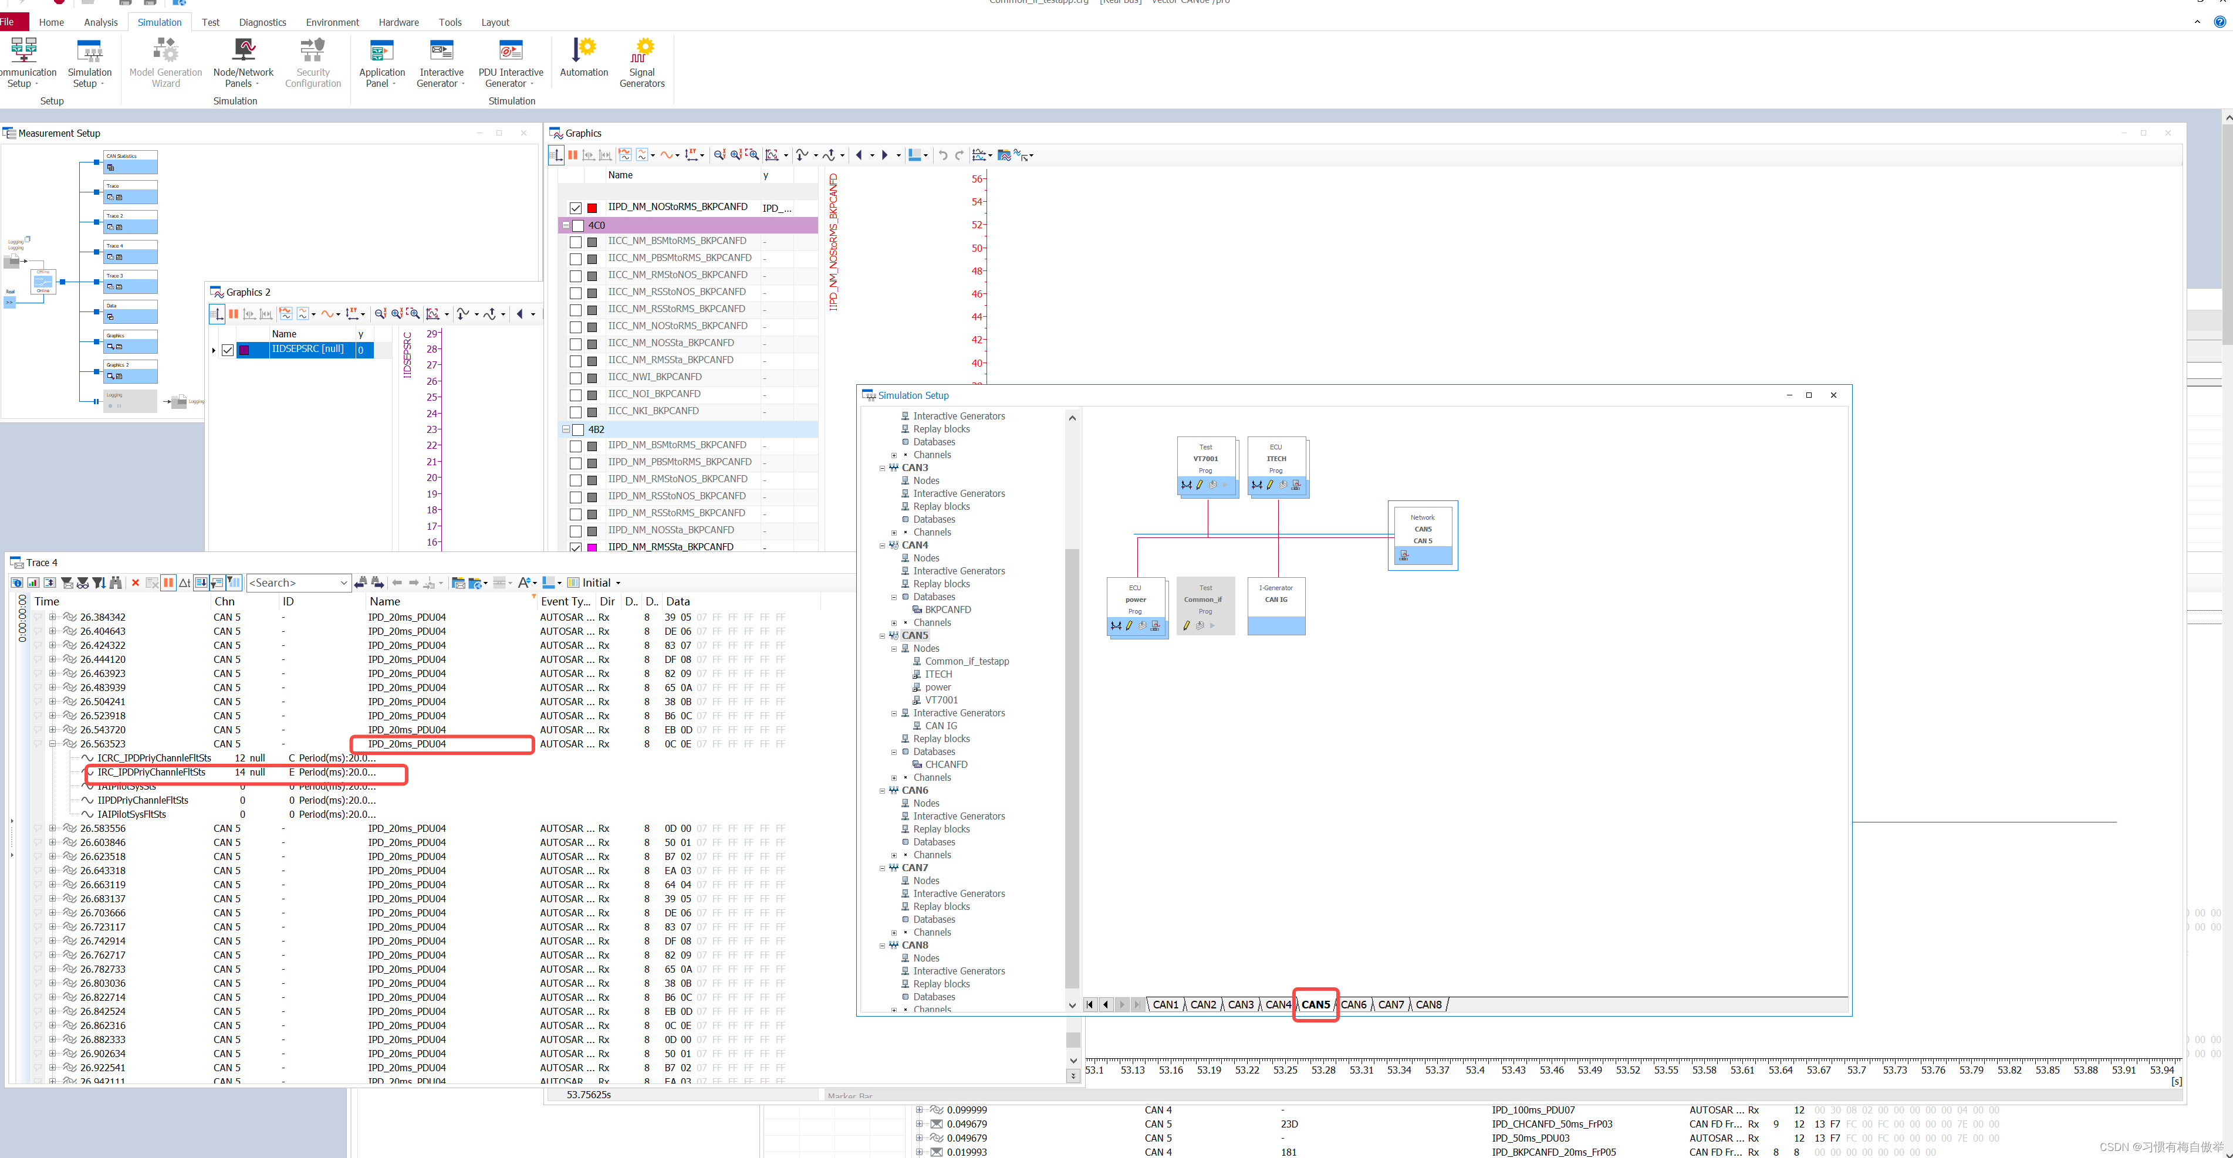This screenshot has height=1158, width=2233.
Task: Click undo arrow in Graphics toolbar
Action: pos(943,155)
